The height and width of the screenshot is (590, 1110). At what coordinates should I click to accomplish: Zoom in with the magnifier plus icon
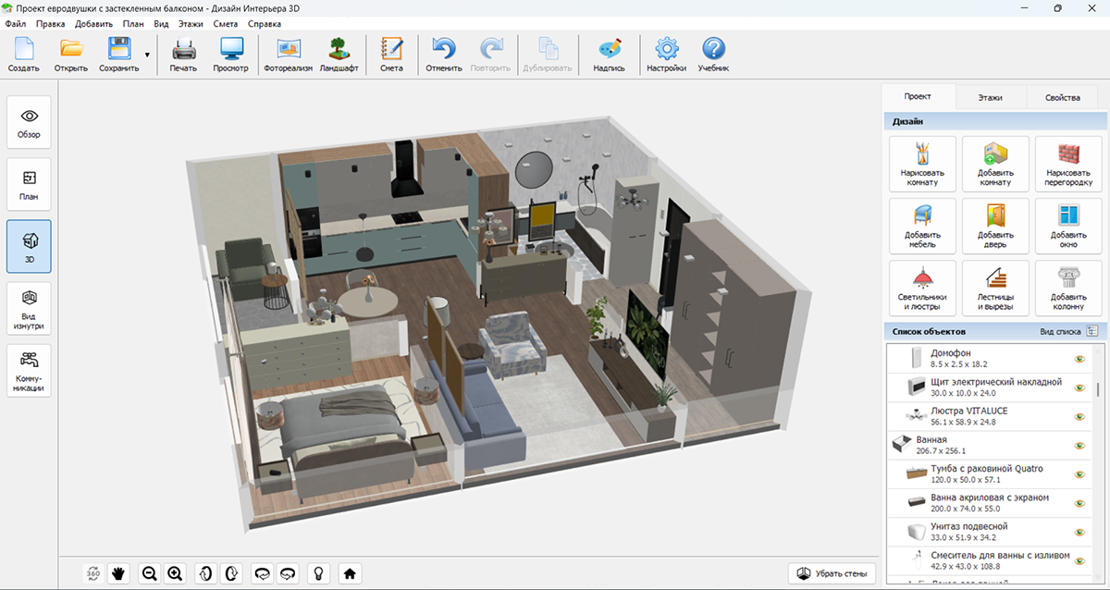click(x=175, y=573)
